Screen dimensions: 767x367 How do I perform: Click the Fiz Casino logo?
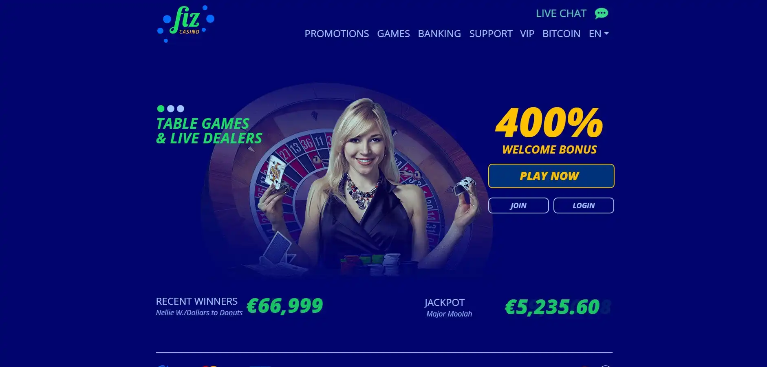click(186, 24)
